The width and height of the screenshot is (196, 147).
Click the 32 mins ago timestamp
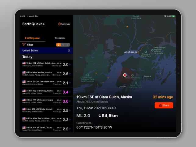tap(163, 97)
